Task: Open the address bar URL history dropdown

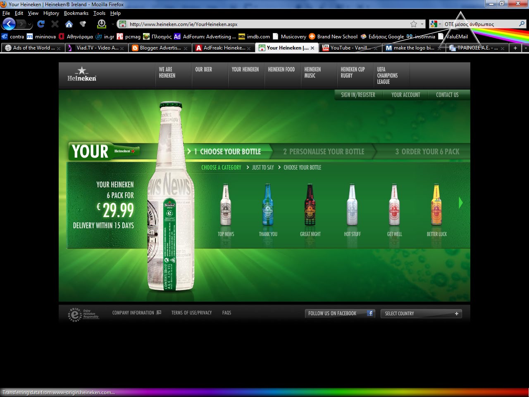Action: (x=422, y=24)
